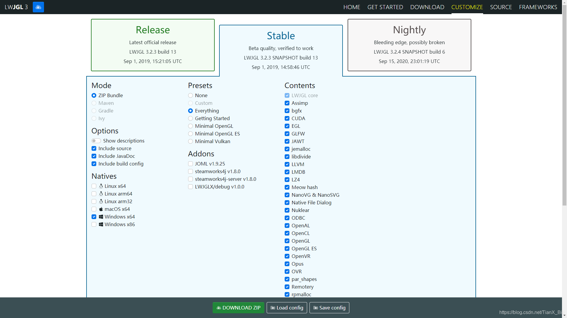
Task: Open the DOWNLOAD nav item
Action: pos(427,7)
